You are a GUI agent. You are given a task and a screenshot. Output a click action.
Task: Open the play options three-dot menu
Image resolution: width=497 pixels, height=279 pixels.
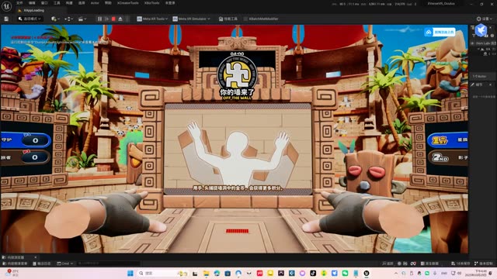pyautogui.click(x=127, y=19)
